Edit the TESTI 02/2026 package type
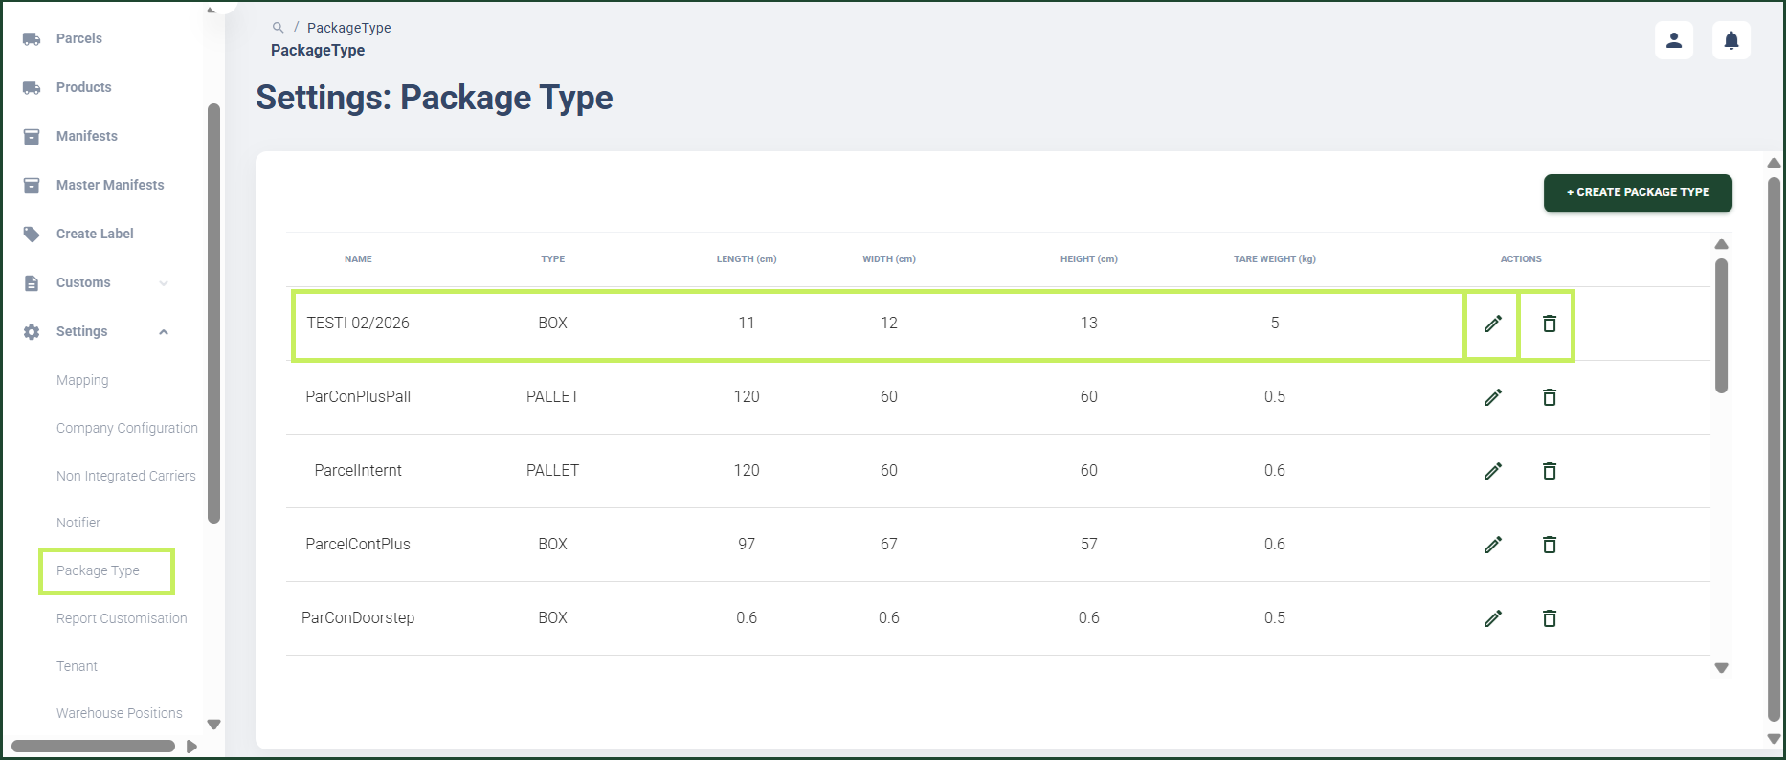This screenshot has width=1786, height=760. (x=1492, y=324)
